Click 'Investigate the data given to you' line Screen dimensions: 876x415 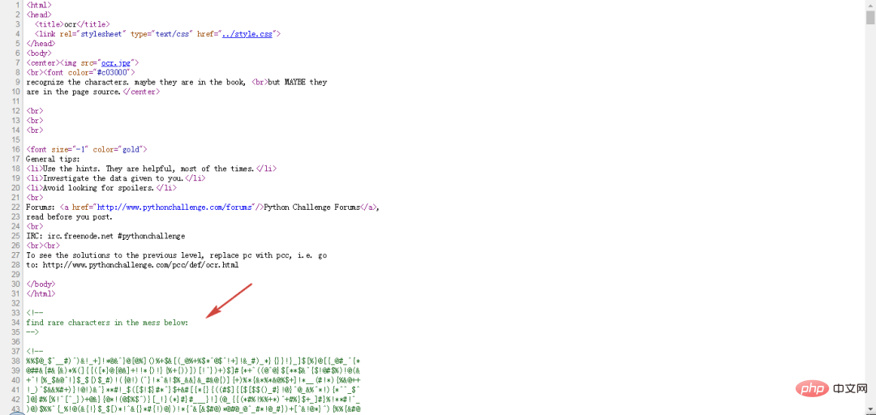[116, 178]
